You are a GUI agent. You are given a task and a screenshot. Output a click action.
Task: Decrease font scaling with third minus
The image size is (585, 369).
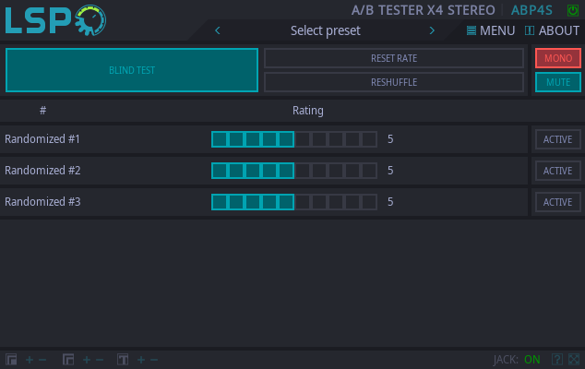(x=154, y=360)
